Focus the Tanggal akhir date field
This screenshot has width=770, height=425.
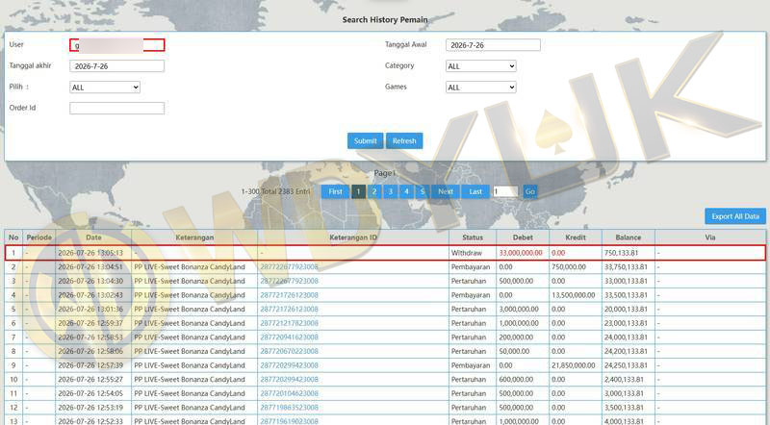(x=116, y=66)
